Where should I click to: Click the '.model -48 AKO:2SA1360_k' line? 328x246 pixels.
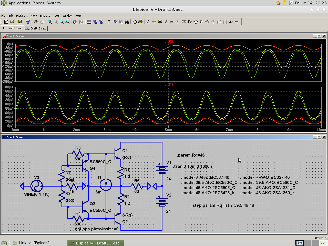pyautogui.click(x=267, y=193)
